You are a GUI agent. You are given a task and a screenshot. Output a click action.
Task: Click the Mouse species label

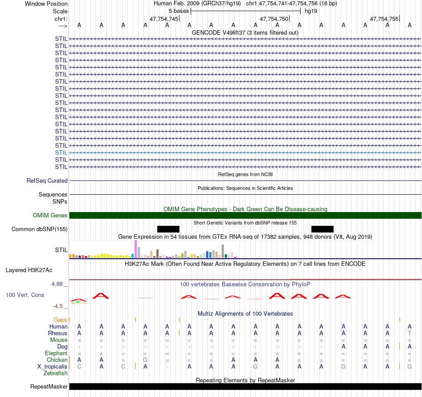(59, 340)
